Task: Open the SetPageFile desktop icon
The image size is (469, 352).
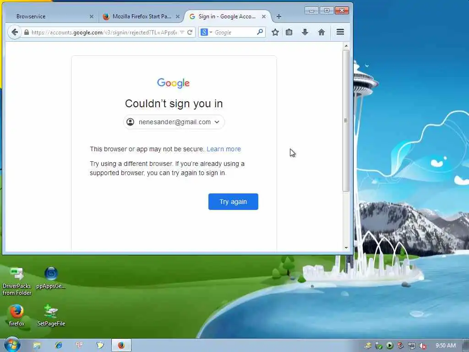Action: pyautogui.click(x=51, y=315)
